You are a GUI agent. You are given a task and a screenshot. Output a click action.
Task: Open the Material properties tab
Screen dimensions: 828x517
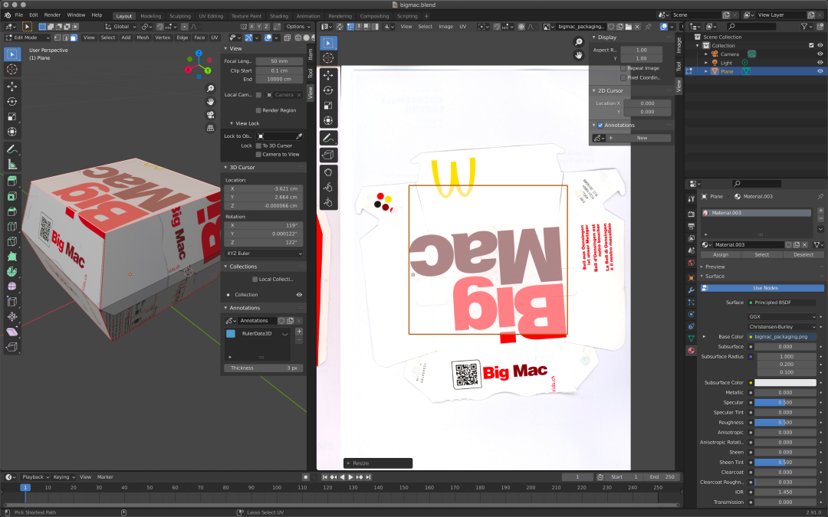coord(692,350)
